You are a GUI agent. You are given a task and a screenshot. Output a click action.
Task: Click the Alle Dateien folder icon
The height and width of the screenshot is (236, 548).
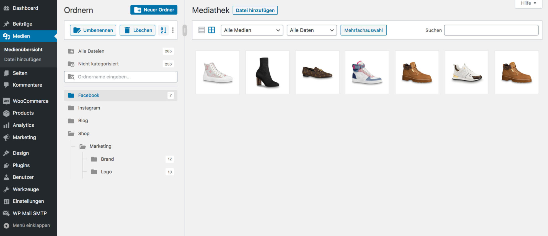point(71,51)
